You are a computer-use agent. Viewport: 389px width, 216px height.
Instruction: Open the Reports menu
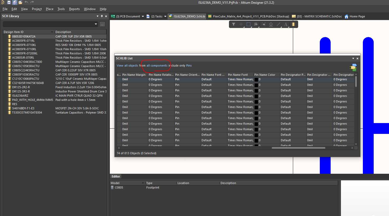tap(74, 9)
